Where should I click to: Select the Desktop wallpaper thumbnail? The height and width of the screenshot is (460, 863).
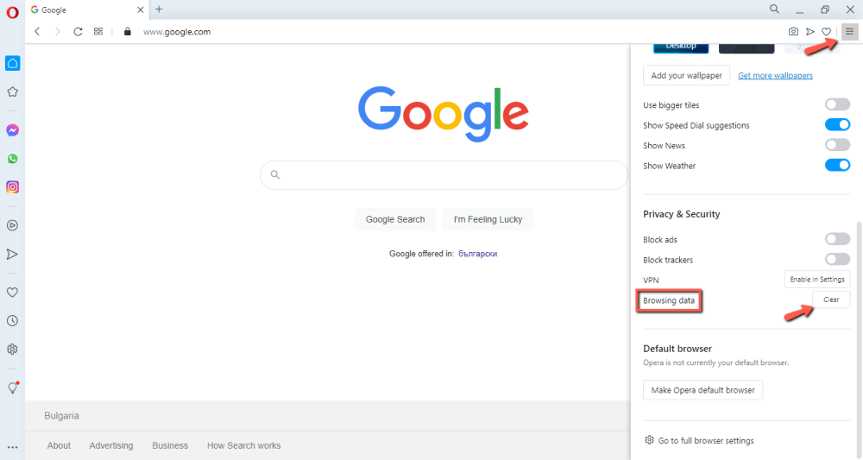pyautogui.click(x=681, y=47)
